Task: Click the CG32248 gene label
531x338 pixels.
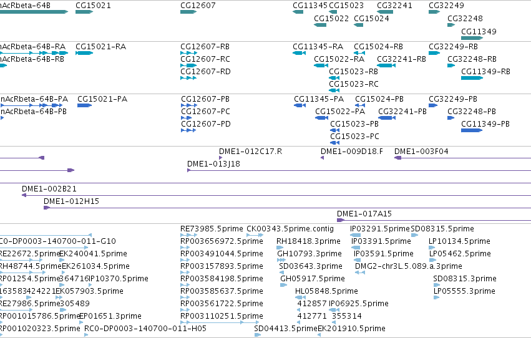Action: (465, 19)
